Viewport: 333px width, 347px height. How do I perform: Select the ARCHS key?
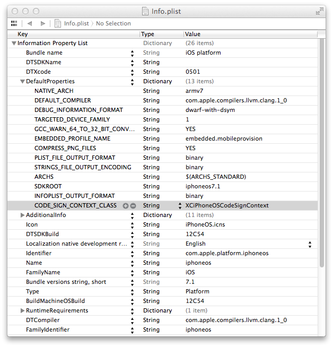click(44, 177)
